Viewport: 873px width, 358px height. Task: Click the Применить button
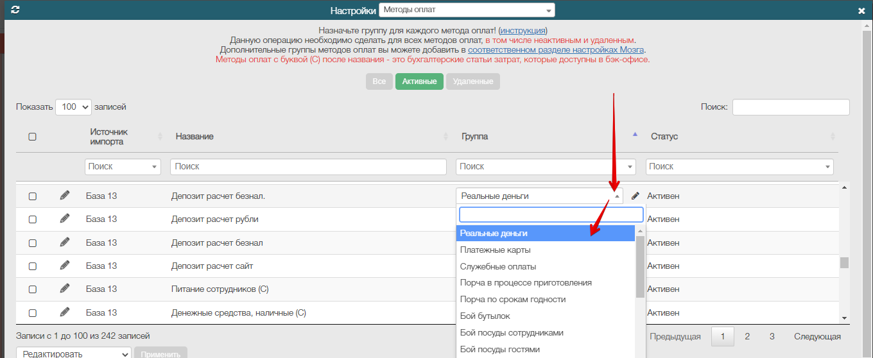pyautogui.click(x=160, y=354)
